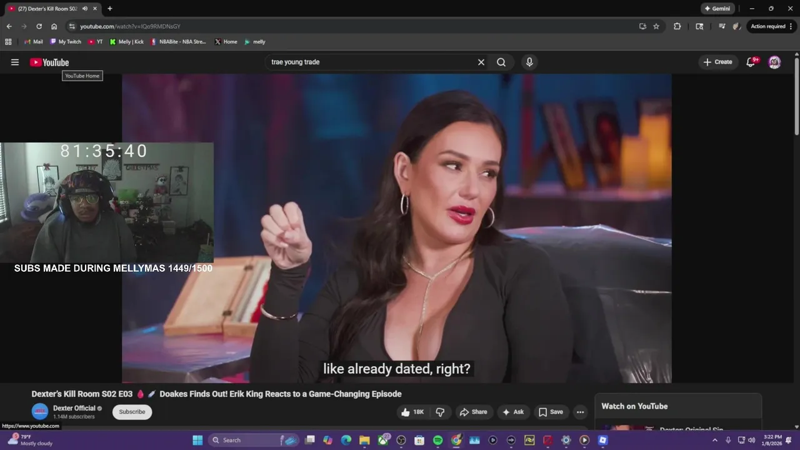The image size is (800, 450).
Task: Open Chrome apps grid in bookmarks bar
Action: tap(8, 42)
